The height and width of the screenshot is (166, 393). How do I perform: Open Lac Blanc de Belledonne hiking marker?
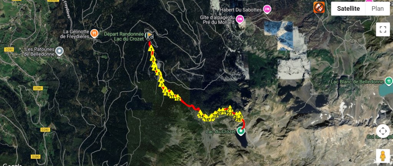tap(389, 81)
